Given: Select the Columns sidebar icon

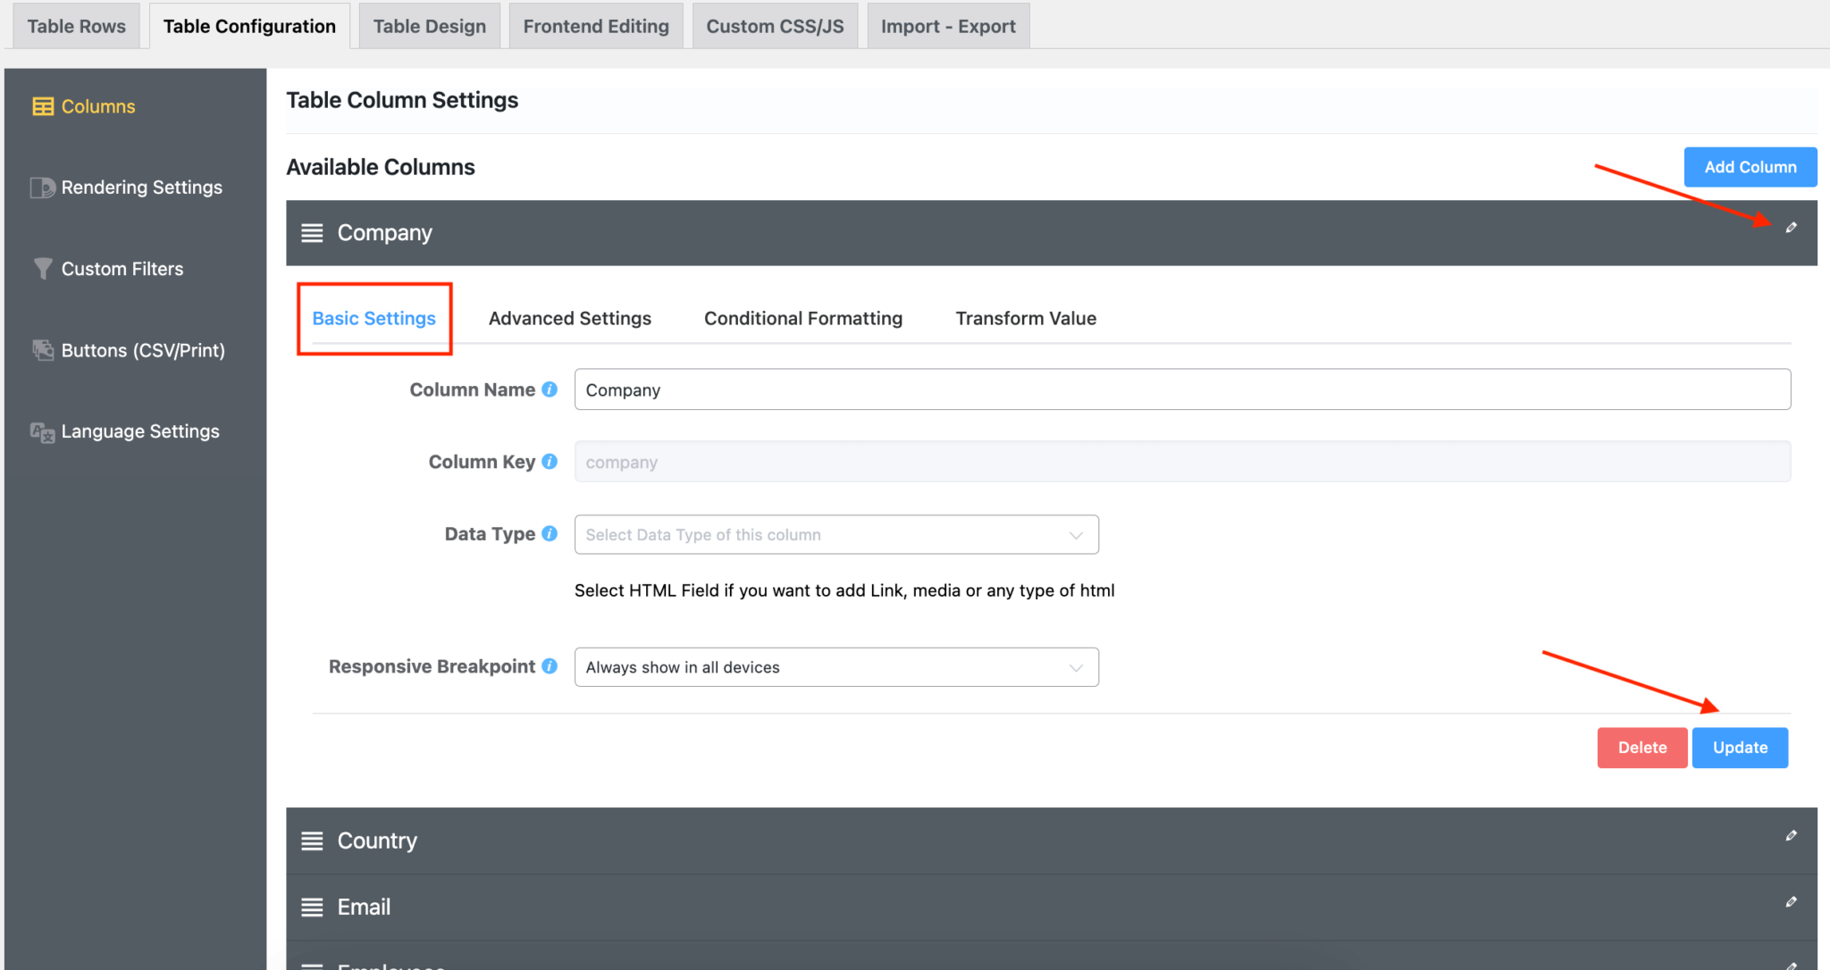Looking at the screenshot, I should coord(42,106).
